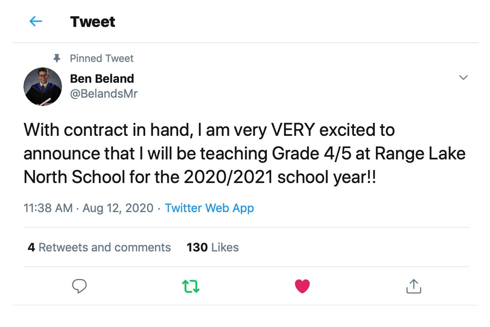This screenshot has width=490, height=327.
Task: Click the pin icon beside Pinned Tweet
Action: pyautogui.click(x=57, y=58)
